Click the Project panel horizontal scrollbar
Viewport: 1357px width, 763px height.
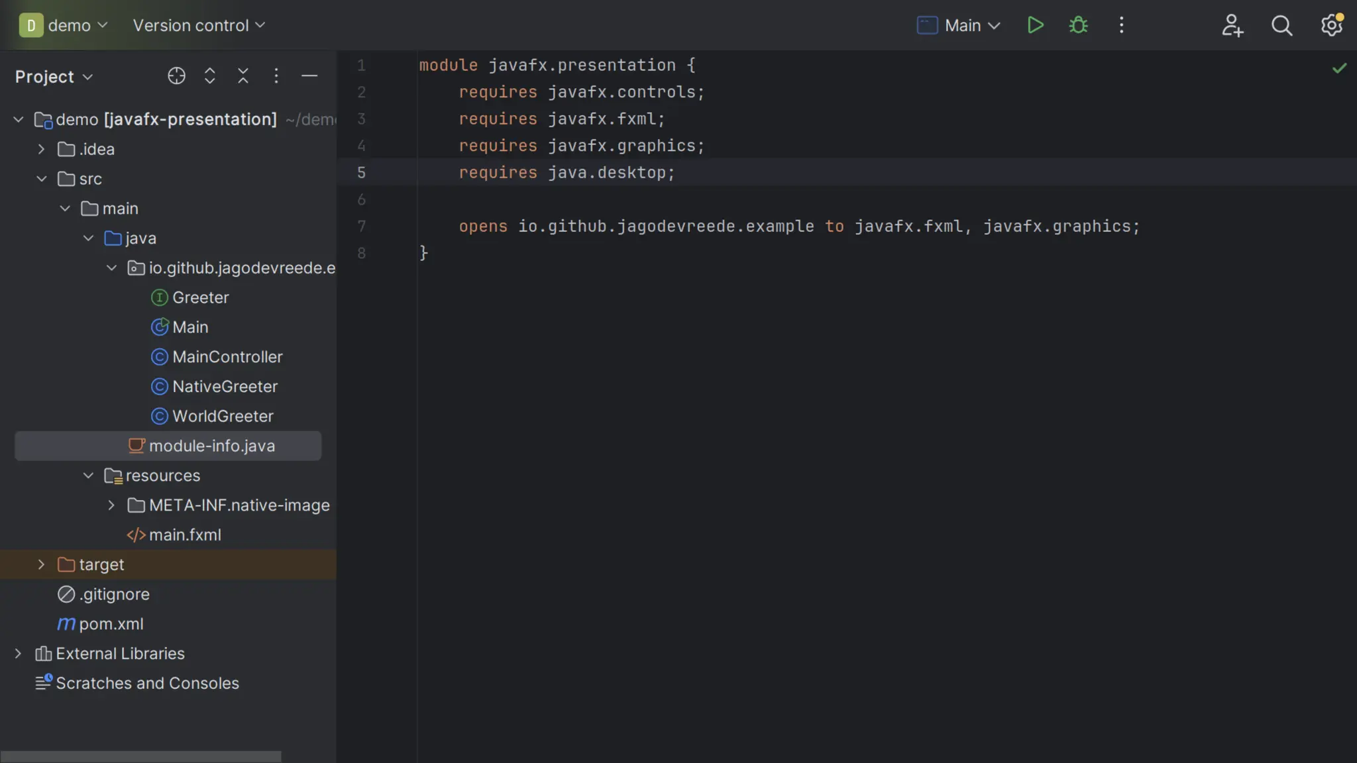click(x=140, y=756)
